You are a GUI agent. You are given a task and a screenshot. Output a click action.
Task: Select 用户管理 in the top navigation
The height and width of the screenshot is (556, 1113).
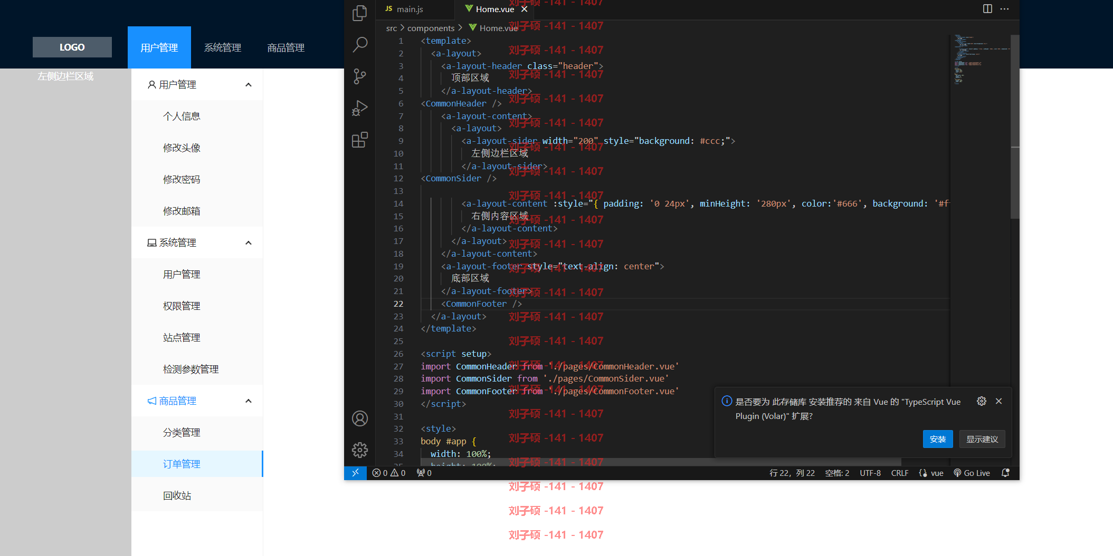[x=159, y=47]
